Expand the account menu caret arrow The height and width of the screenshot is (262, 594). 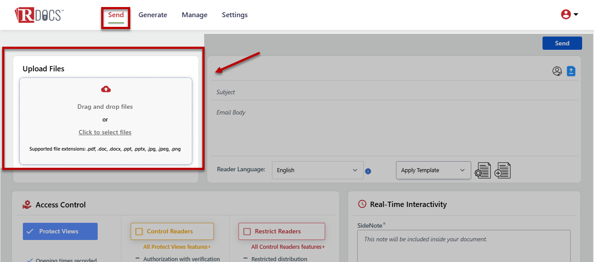[x=576, y=15]
